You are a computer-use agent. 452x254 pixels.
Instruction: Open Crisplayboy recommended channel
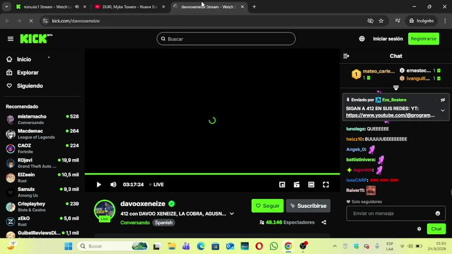pyautogui.click(x=42, y=207)
